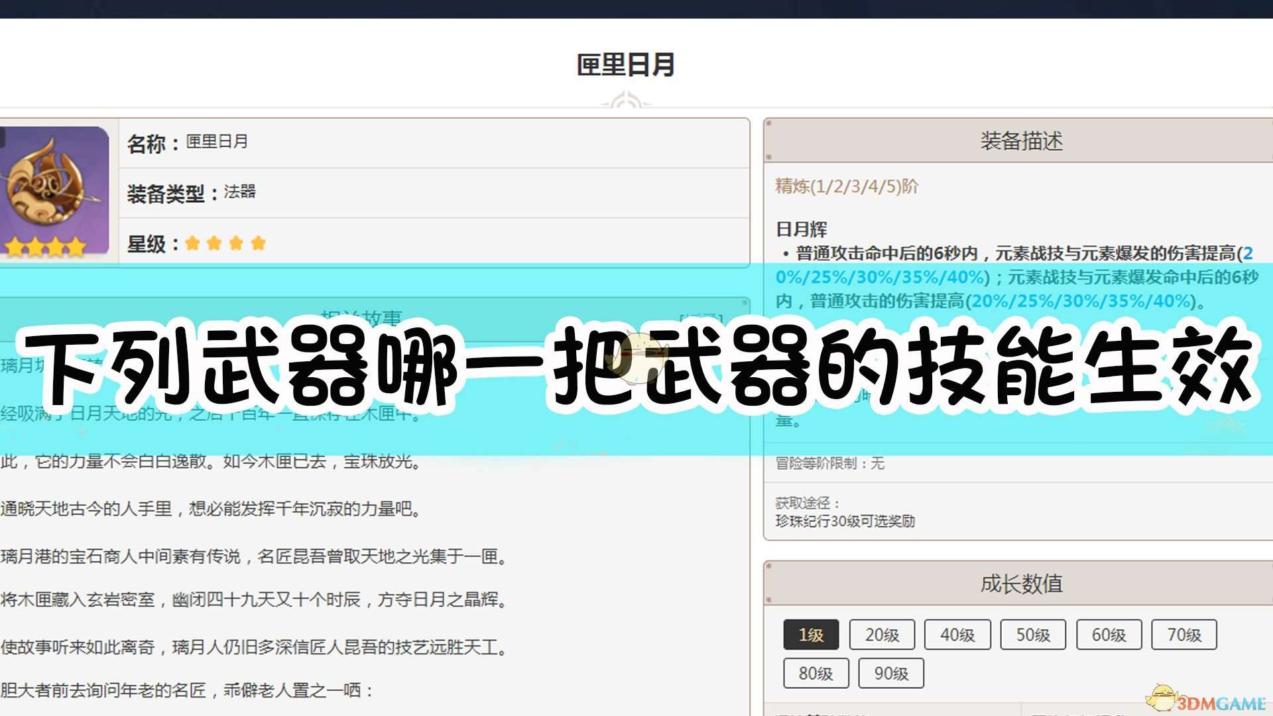Click the 装备类型：法器 row
Viewport: 1273px width, 716px height.
[x=434, y=193]
